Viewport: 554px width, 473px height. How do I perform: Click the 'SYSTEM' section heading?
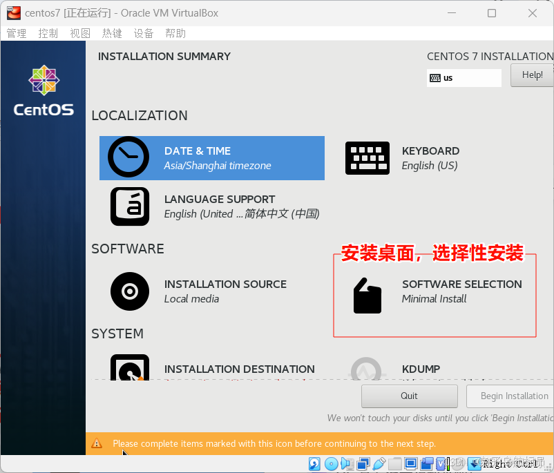117,334
